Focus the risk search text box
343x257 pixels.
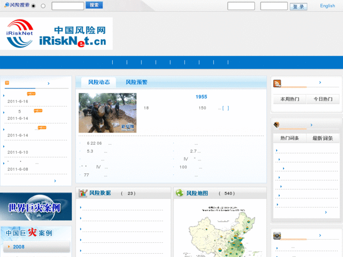pyautogui.click(x=68, y=6)
